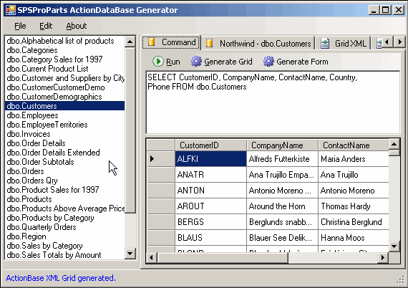
Task: Click right arrow of grid horizontal scrollbar
Action: click(x=383, y=258)
